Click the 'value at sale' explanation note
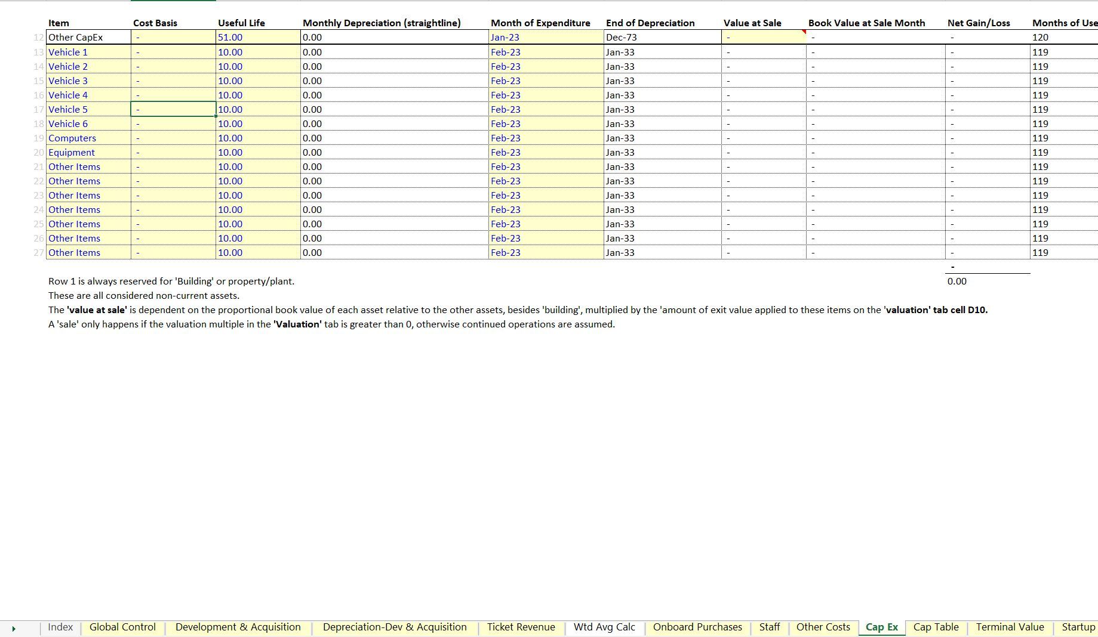 tap(518, 310)
